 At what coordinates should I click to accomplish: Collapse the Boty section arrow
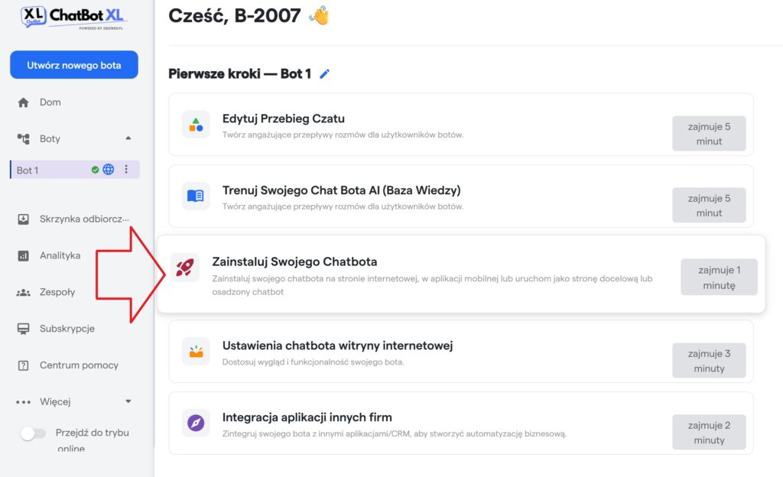[128, 138]
